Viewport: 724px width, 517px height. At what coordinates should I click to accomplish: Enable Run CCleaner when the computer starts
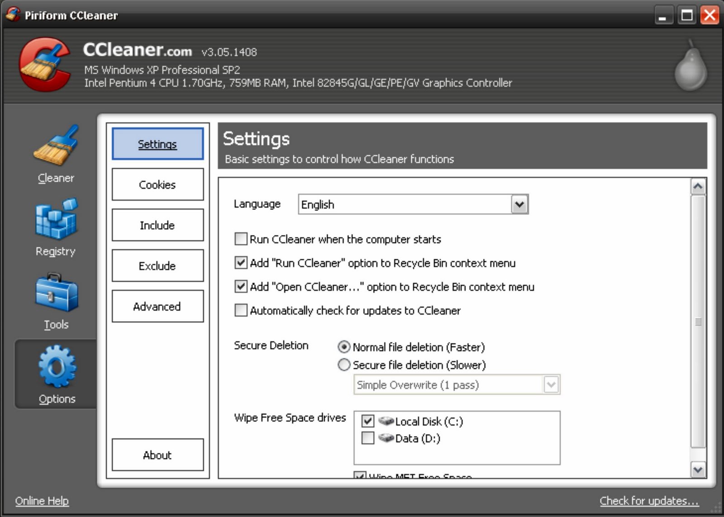tap(241, 239)
